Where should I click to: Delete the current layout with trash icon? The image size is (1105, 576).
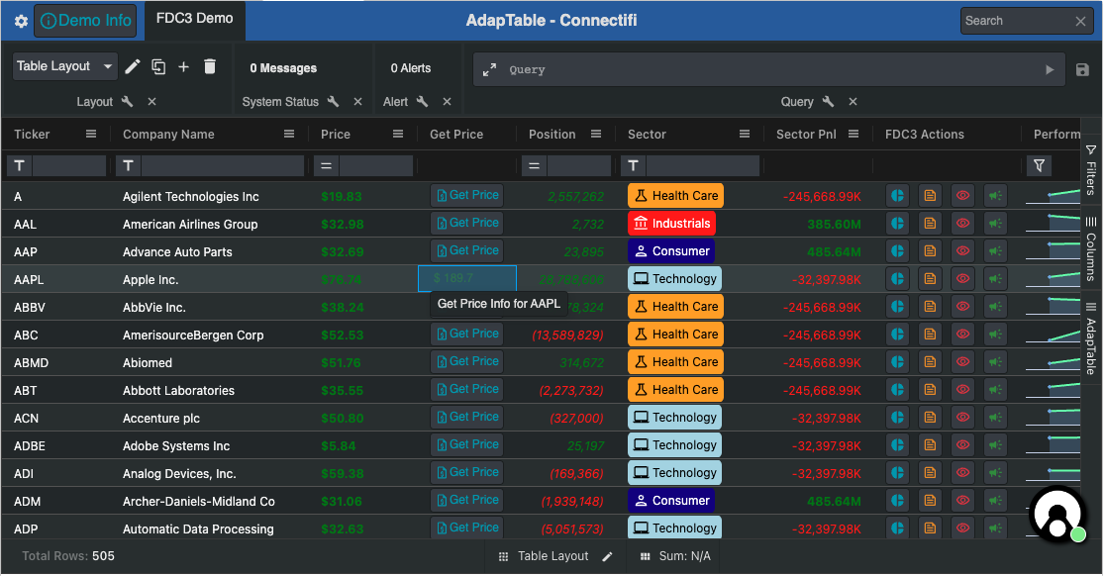click(210, 67)
